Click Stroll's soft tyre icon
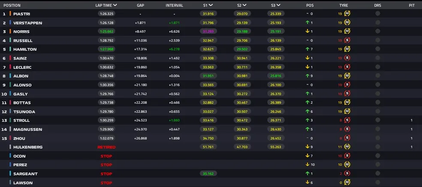Image resolution: width=422 pixels, height=187 pixels. pos(347,120)
